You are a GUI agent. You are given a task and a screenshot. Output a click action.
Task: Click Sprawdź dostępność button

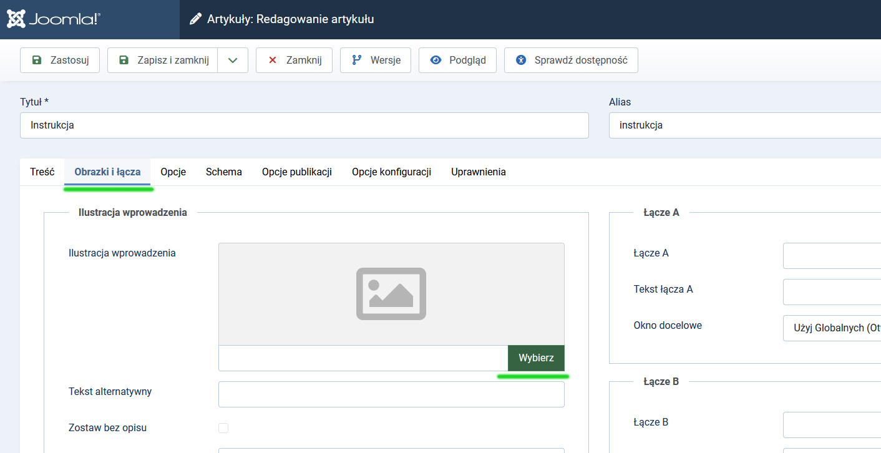click(x=571, y=61)
